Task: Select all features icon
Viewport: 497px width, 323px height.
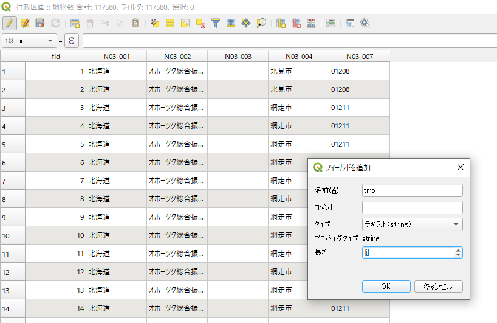Action: point(170,23)
